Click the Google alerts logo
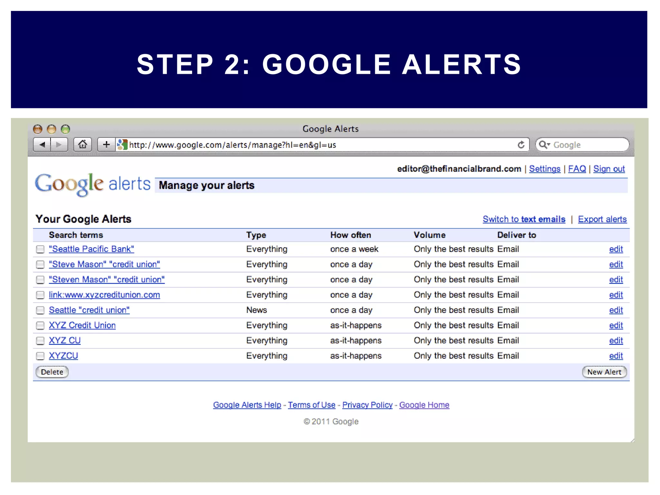 pyautogui.click(x=92, y=185)
